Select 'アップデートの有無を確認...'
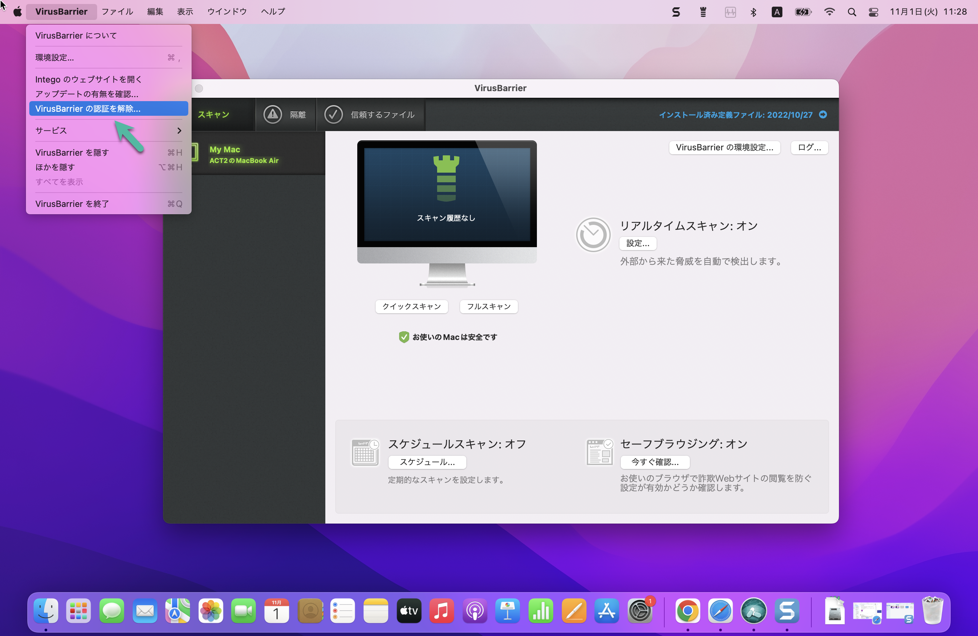978x636 pixels. click(x=108, y=94)
